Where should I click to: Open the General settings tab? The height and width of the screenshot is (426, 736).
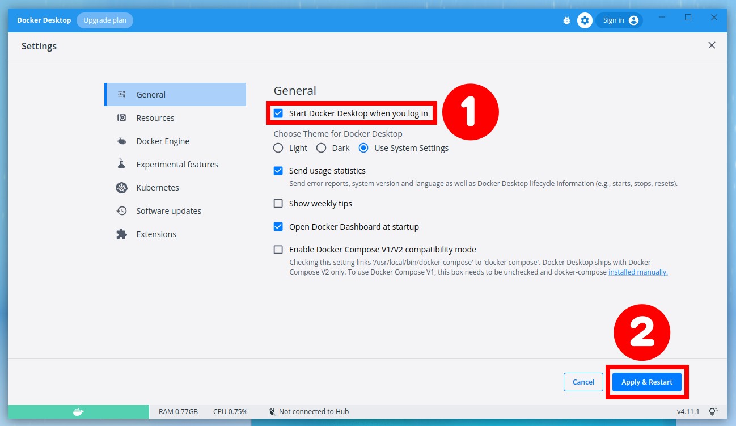click(175, 95)
